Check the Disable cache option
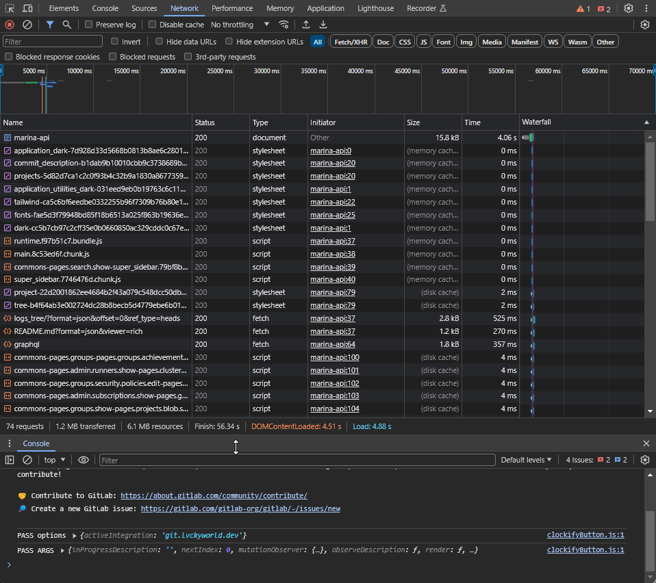This screenshot has width=656, height=583. pos(153,25)
